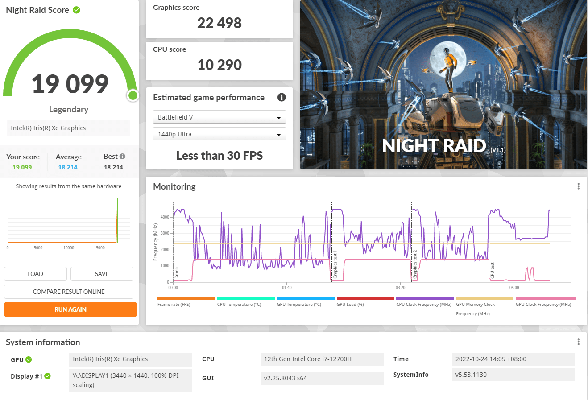Click the Night Raid benchmark image
Viewport: 588px width, 400px height.
[443, 85]
